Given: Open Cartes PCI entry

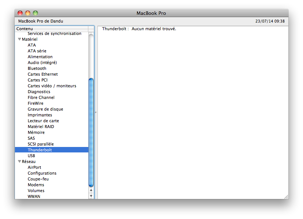Looking at the screenshot, I should click(38, 80).
